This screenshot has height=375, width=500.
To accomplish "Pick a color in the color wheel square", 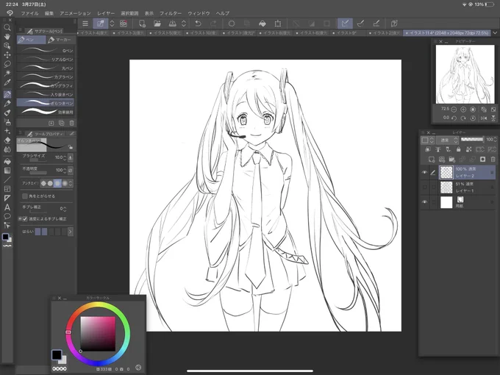I will click(x=98, y=334).
